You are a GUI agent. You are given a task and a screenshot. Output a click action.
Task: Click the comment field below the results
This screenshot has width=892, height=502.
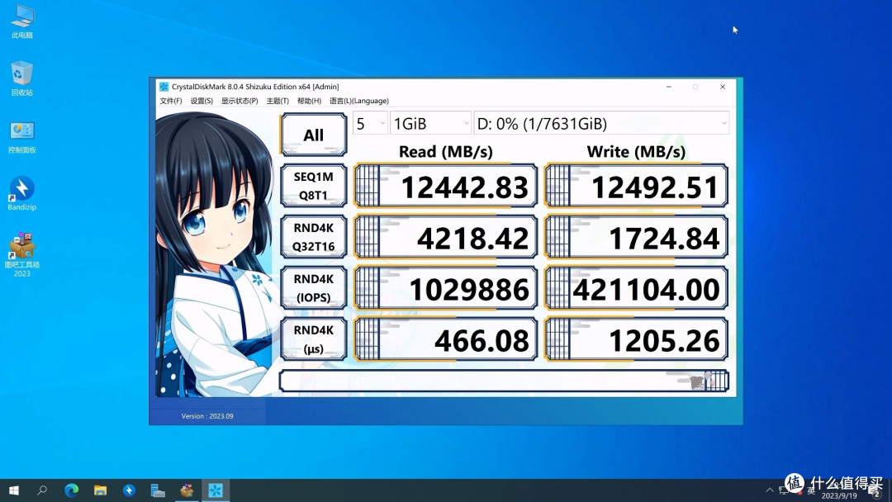504,381
